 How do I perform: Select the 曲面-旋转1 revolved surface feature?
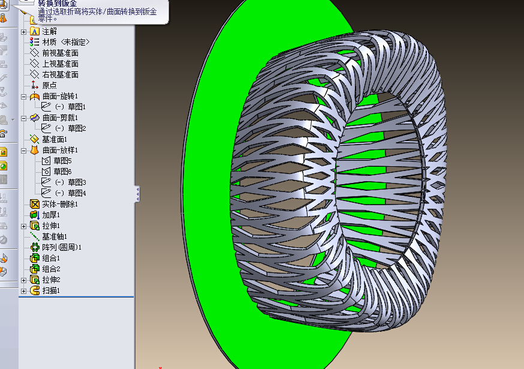54,97
